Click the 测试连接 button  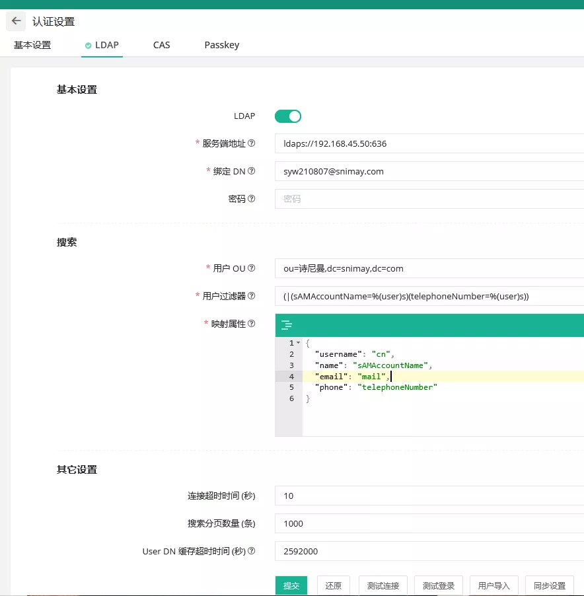(x=383, y=585)
